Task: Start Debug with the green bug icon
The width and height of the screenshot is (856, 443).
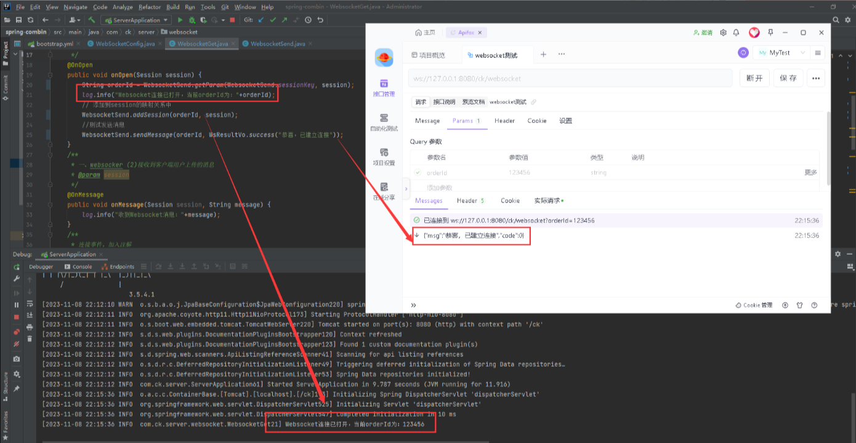Action: (x=192, y=20)
